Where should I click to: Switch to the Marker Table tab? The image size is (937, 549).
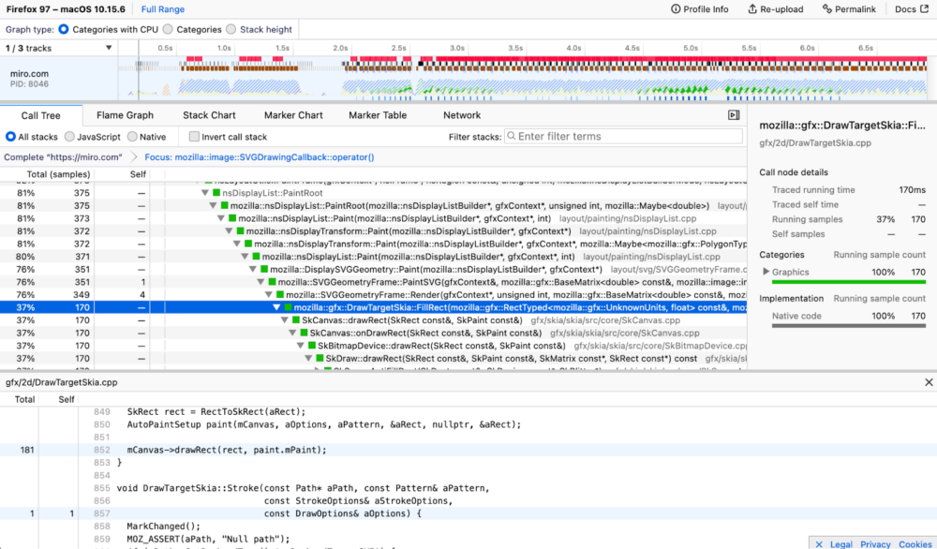pos(378,115)
